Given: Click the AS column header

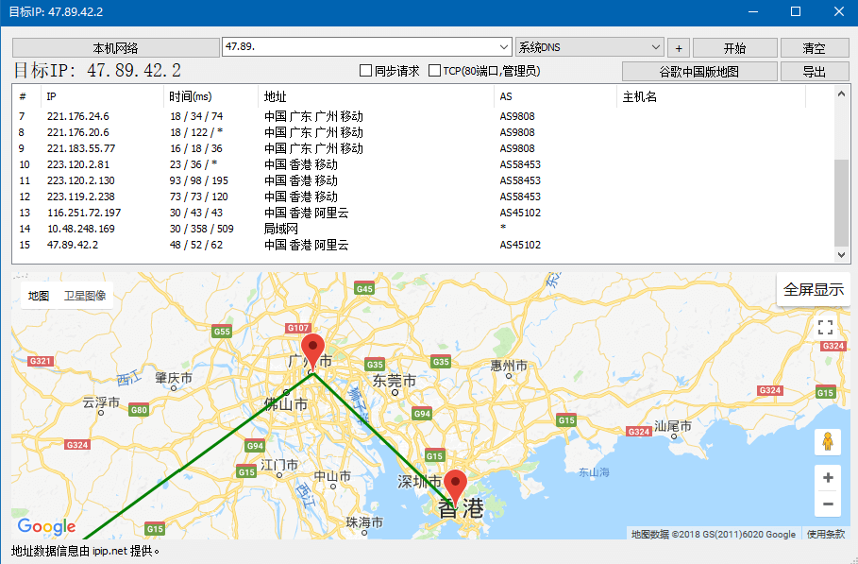Looking at the screenshot, I should (x=555, y=97).
